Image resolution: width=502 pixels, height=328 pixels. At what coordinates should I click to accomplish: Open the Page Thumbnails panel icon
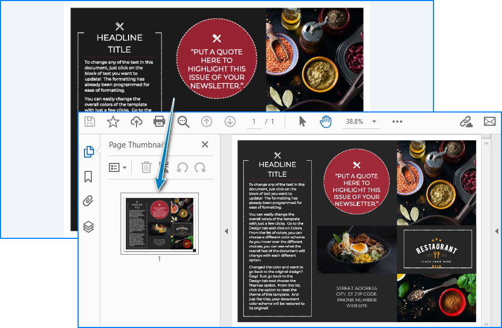pos(89,152)
